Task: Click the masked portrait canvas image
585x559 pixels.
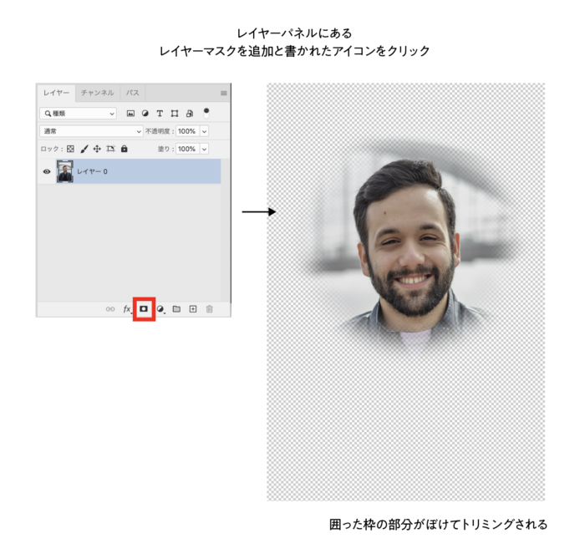Action: (x=405, y=292)
